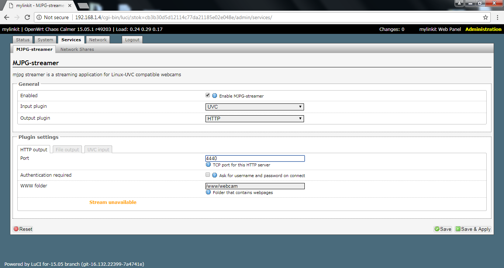Uncheck the Enabled MJPG-streamer checkbox

tap(208, 95)
